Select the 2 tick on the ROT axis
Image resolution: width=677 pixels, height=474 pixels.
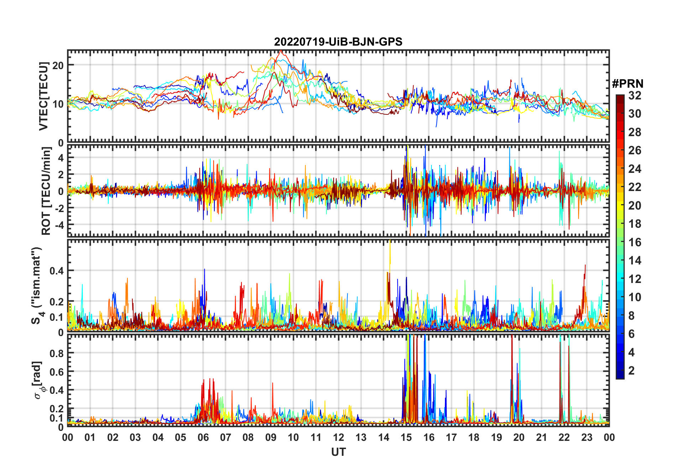pyautogui.click(x=61, y=174)
